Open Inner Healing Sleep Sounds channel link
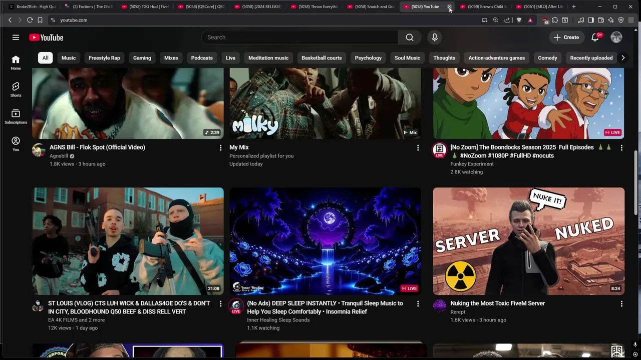Image resolution: width=641 pixels, height=360 pixels. pos(278,320)
